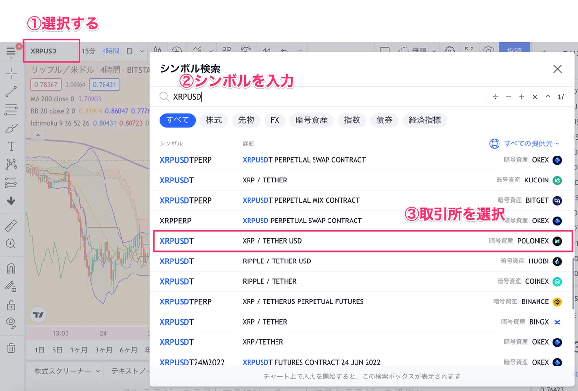Screen dimensions: 578x391
Task: Choose XRPUSDTPERP on BINANCE row
Action: (362, 301)
